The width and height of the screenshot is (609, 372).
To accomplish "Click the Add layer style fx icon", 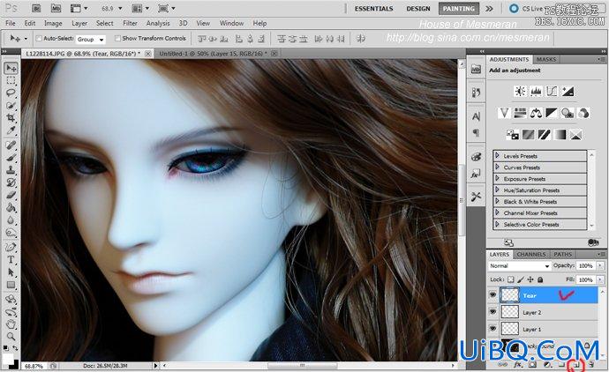I will click(518, 364).
